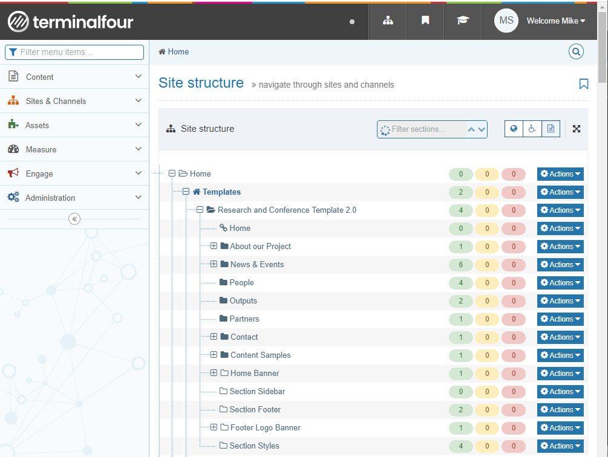
Task: Click the magnifier search icon
Action: point(576,52)
